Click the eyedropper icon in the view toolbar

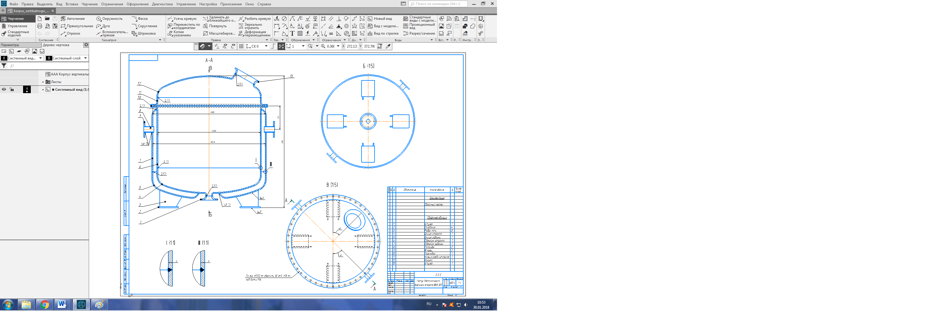click(388, 46)
